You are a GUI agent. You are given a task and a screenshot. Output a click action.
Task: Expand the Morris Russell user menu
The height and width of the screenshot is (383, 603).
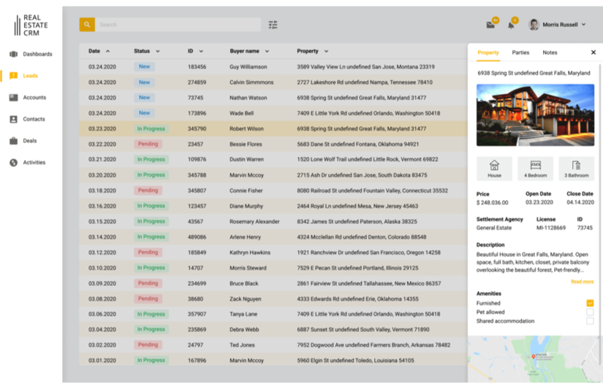(583, 25)
